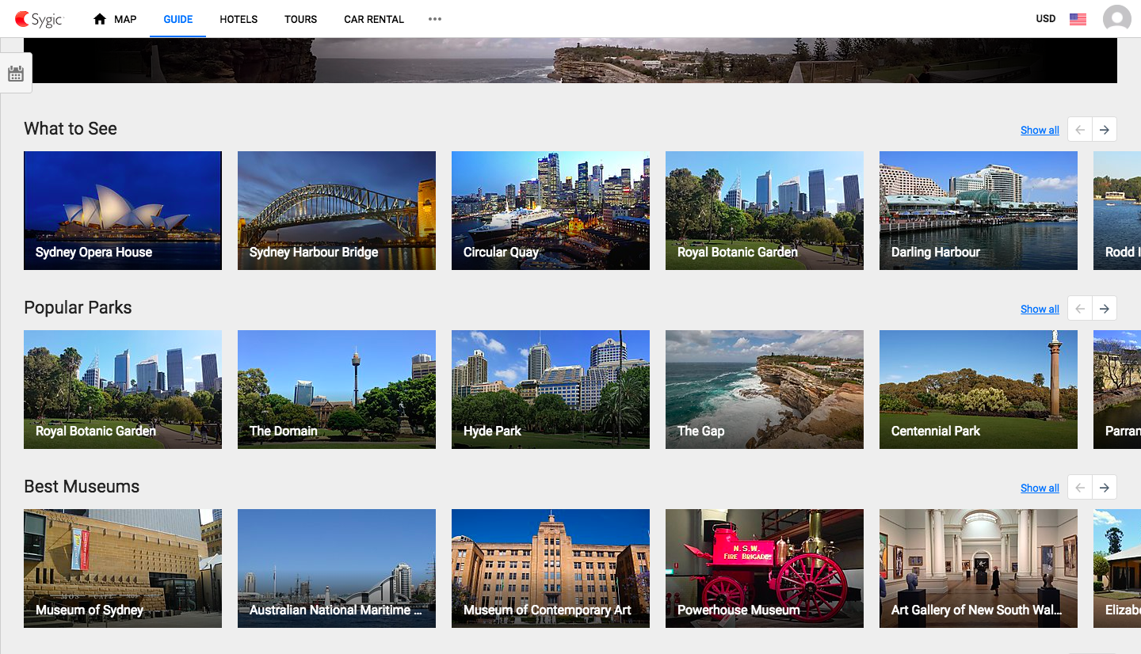The height and width of the screenshot is (654, 1141).
Task: Open the home MAP tab
Action: 115,19
